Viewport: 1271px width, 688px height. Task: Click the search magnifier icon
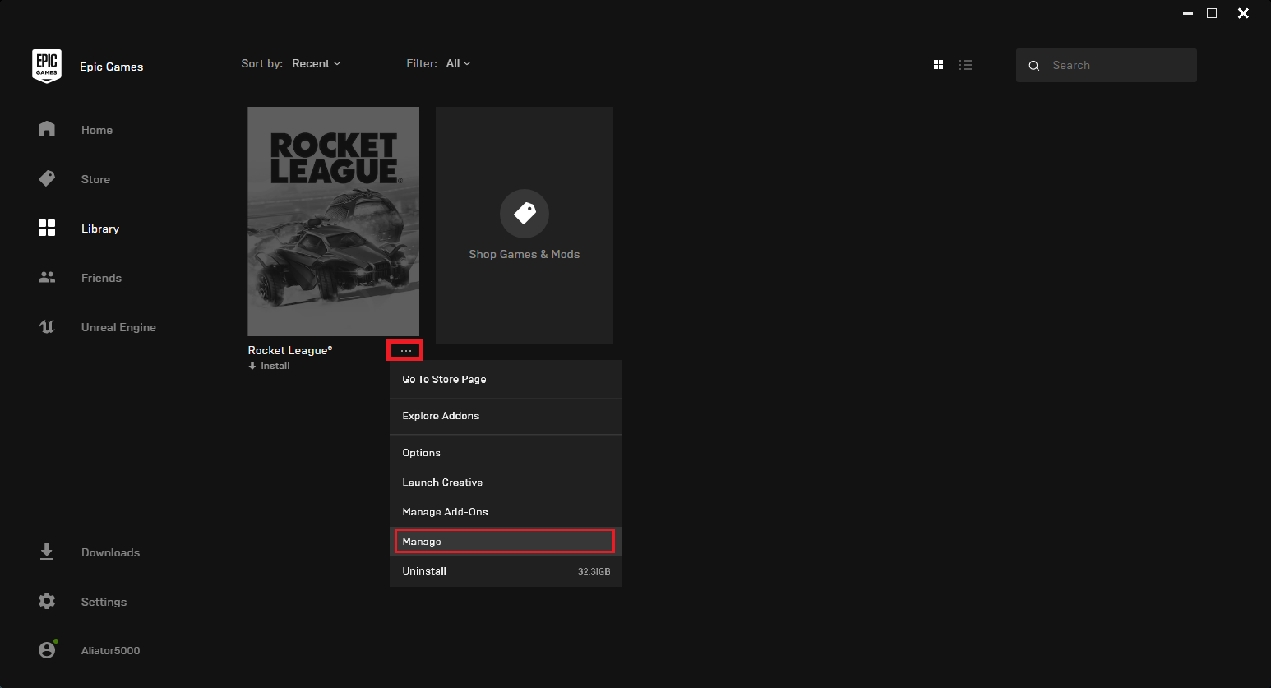click(1033, 65)
